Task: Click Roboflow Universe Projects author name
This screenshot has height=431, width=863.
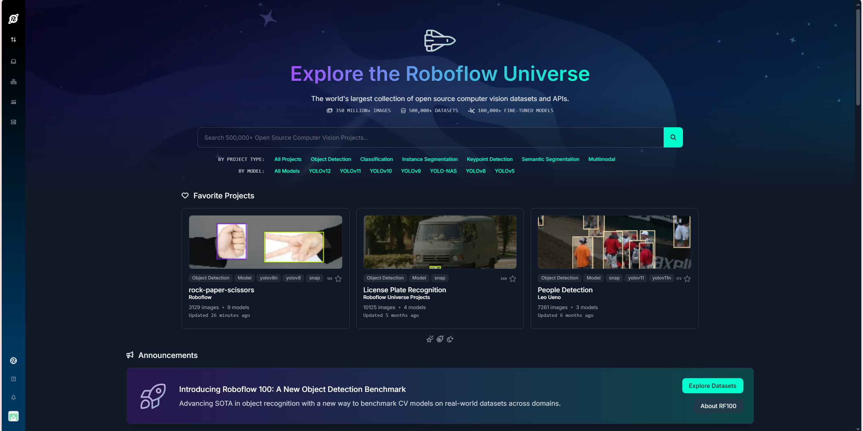Action: click(396, 297)
